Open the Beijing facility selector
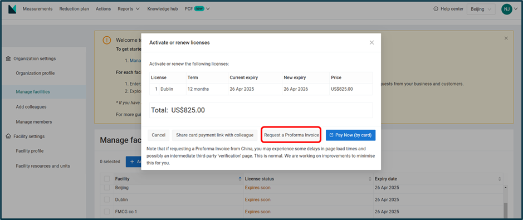The width and height of the screenshot is (523, 220). [481, 9]
